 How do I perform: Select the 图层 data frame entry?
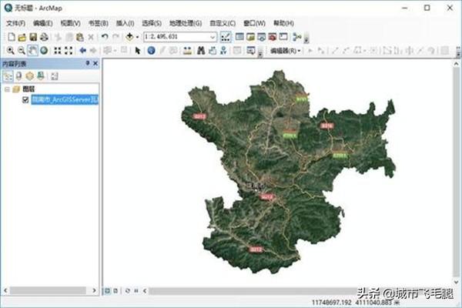(28, 89)
